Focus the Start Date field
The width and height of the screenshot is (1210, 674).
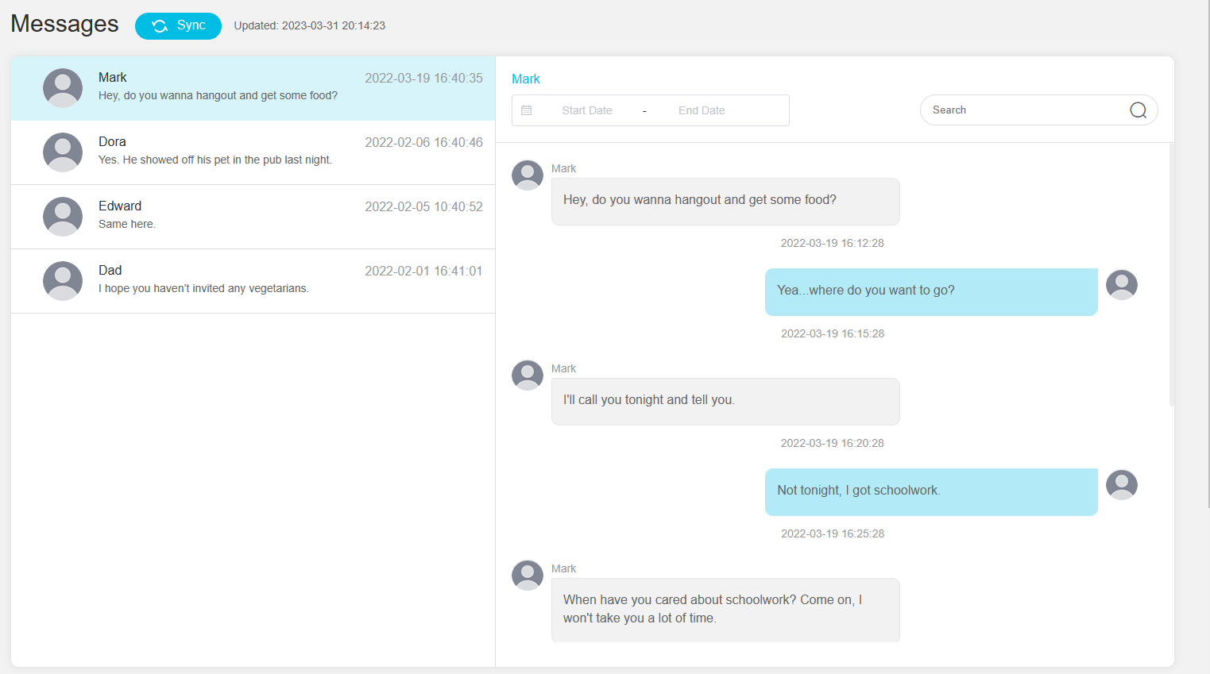[x=586, y=110]
